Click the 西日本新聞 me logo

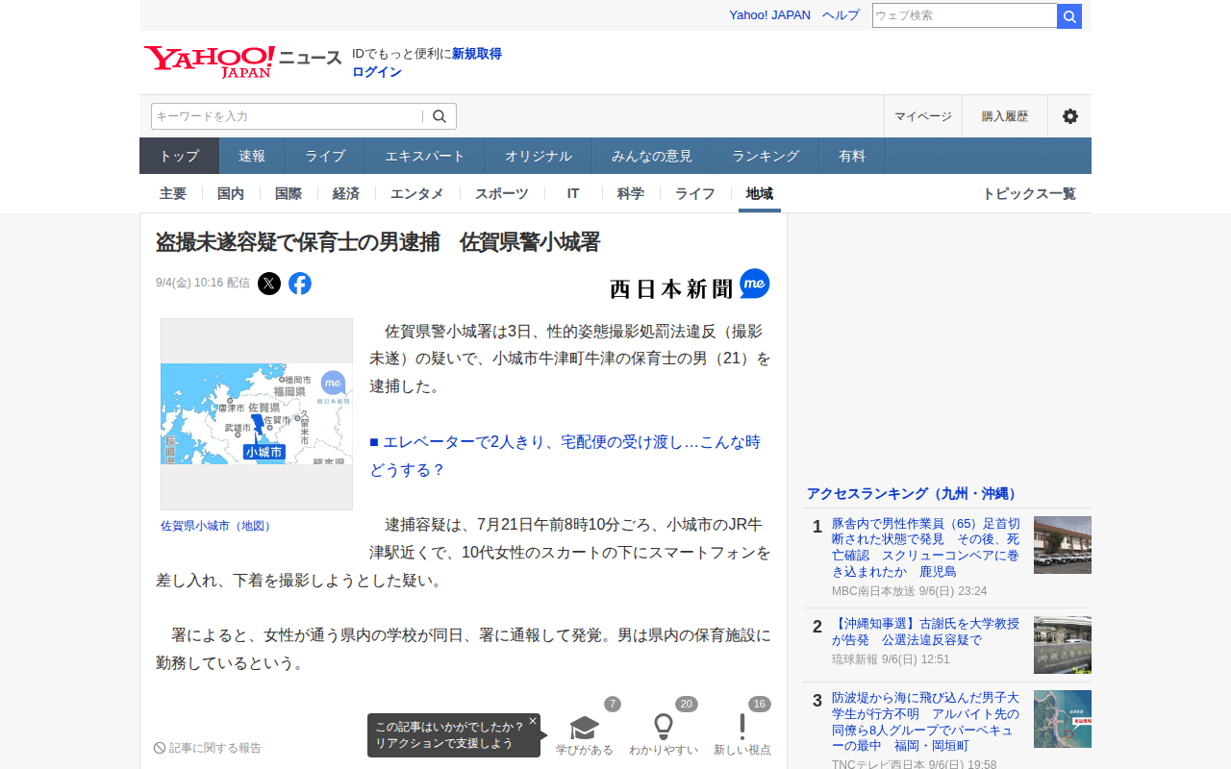[x=690, y=285]
